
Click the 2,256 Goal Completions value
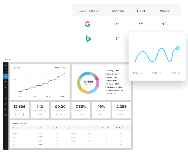pos(122,107)
